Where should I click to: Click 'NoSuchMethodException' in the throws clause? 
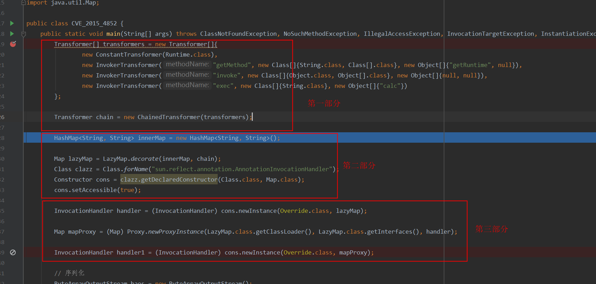coord(320,34)
